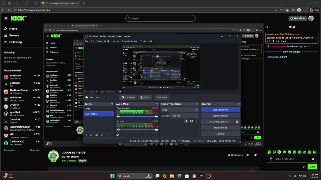Open the Just Chatting category link
This screenshot has height=180, width=321.
[69, 161]
